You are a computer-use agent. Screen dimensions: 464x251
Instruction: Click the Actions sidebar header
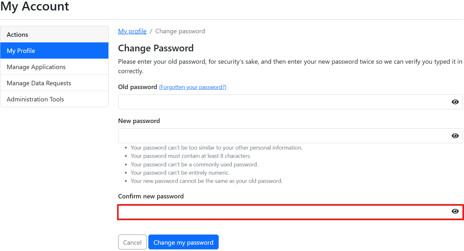pyautogui.click(x=17, y=35)
